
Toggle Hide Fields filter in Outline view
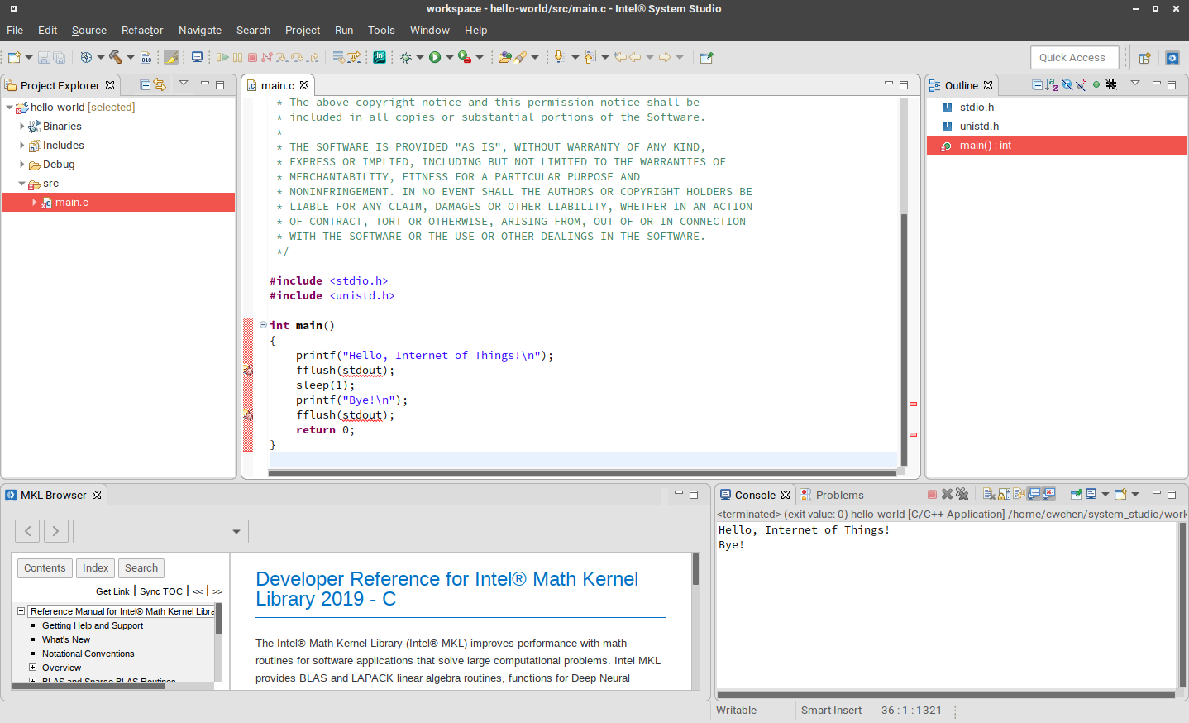pos(1067,84)
